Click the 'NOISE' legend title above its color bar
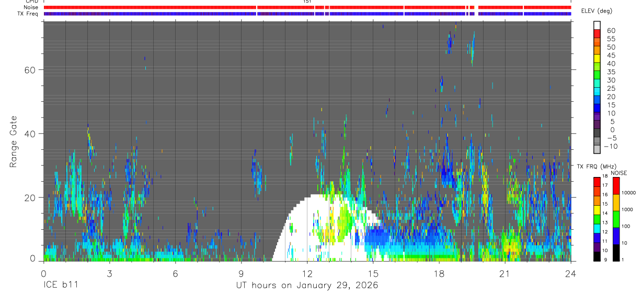642x296 pixels. coord(618,173)
